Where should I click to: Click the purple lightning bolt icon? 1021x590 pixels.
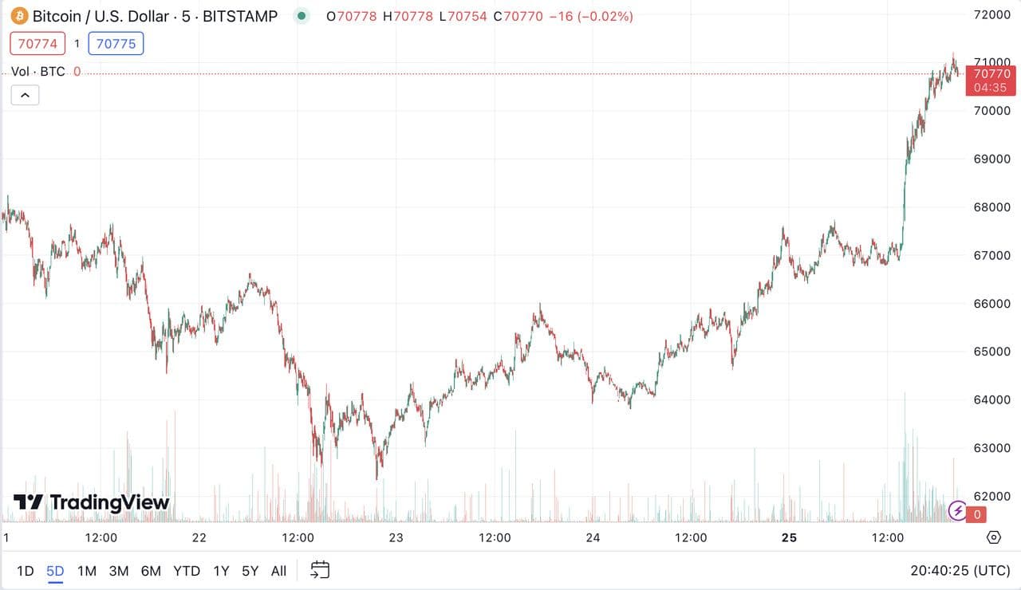point(958,510)
